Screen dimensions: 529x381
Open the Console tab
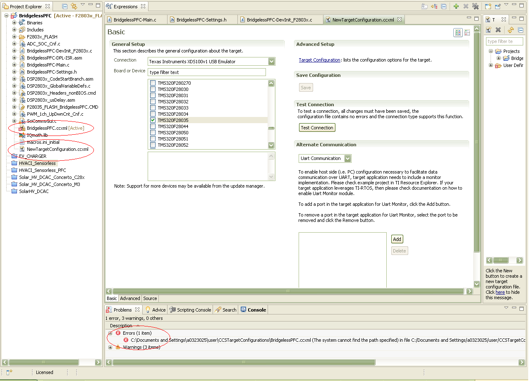253,310
